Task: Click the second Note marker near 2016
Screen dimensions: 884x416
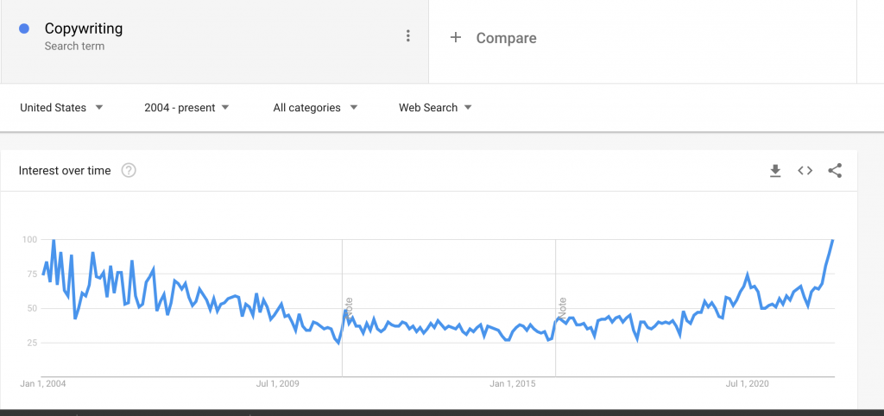Action: tap(562, 308)
